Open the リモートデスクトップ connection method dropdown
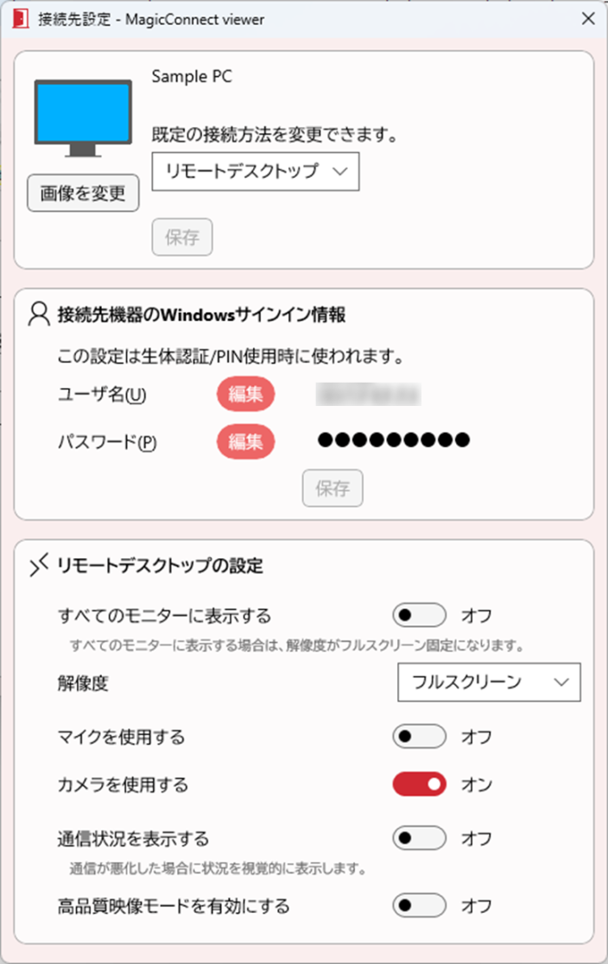This screenshot has width=608, height=964. [255, 172]
